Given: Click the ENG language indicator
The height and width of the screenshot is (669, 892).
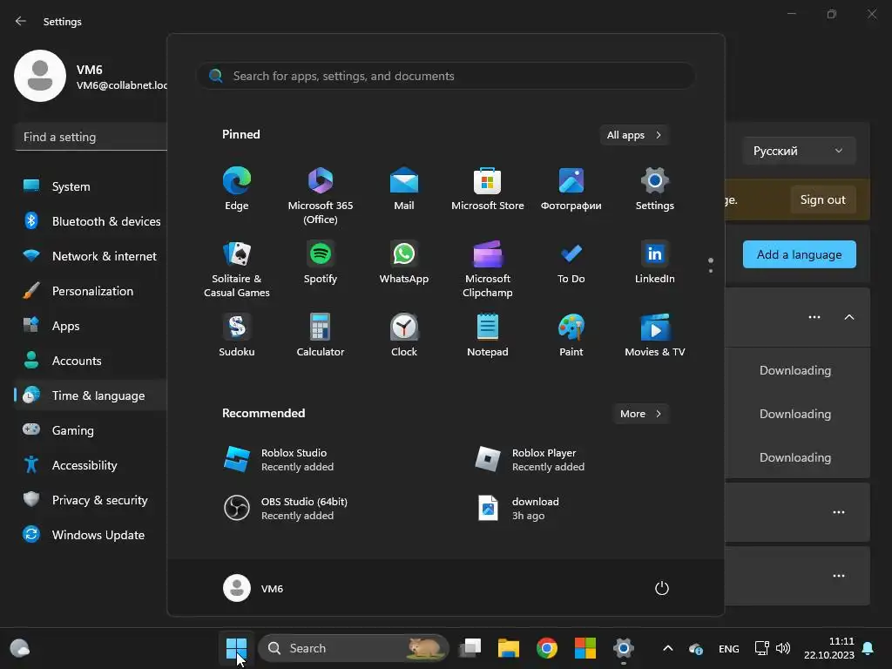Looking at the screenshot, I should pos(729,648).
